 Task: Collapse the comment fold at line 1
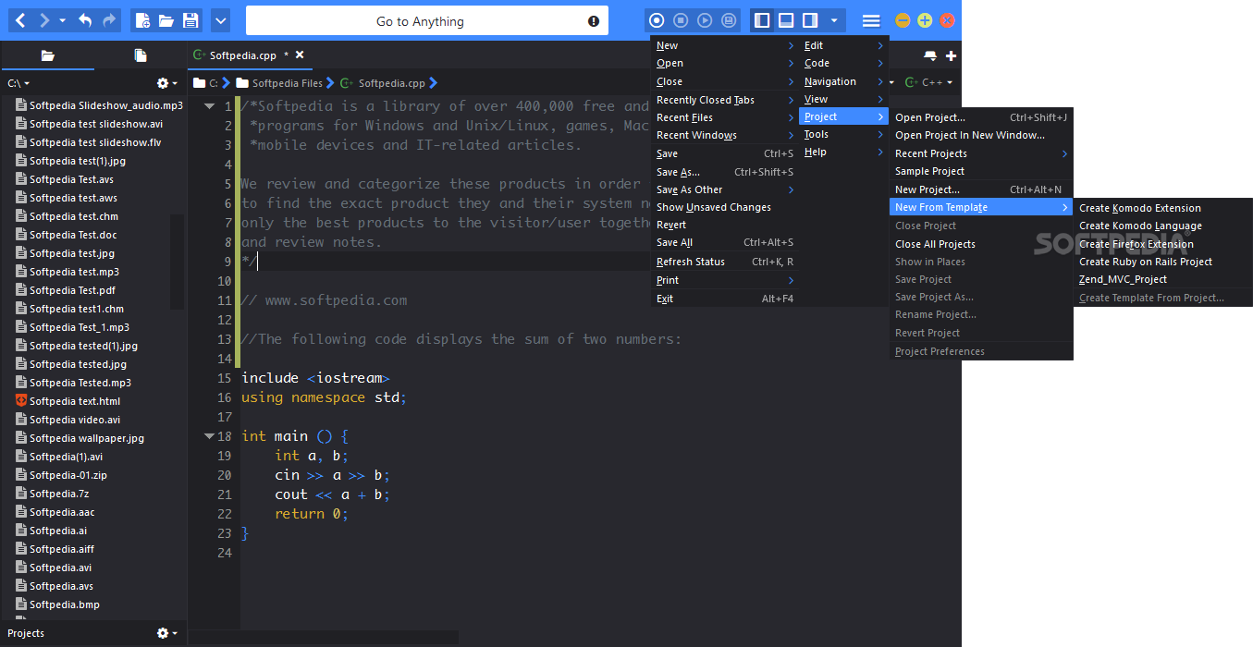point(210,106)
